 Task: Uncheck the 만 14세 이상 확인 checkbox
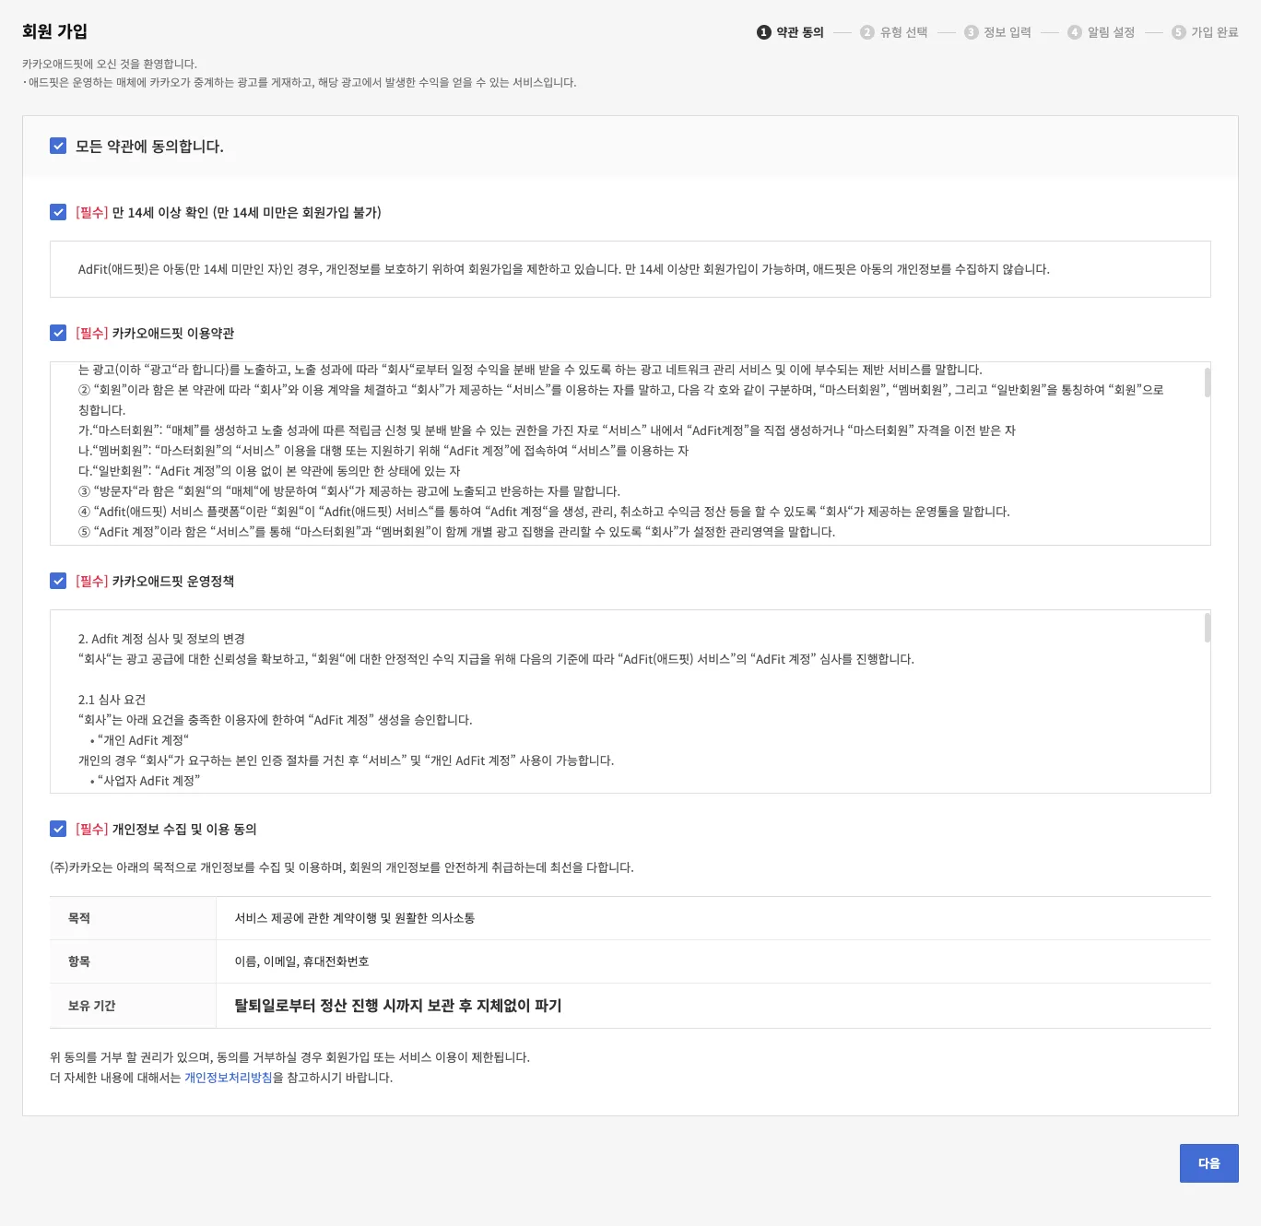tap(58, 212)
